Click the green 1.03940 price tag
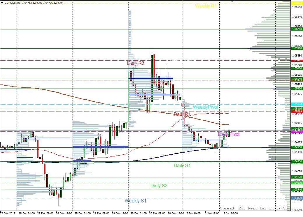 [297, 190]
